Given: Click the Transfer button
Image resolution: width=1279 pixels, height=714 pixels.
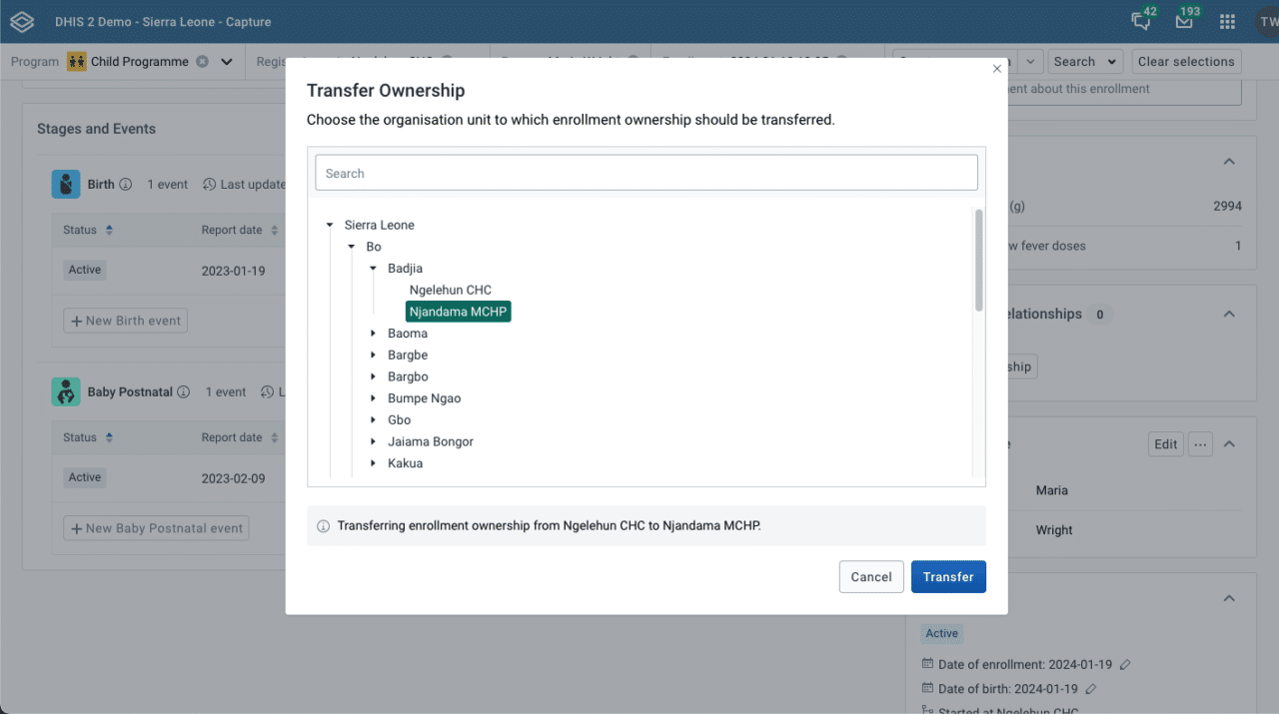Looking at the screenshot, I should pyautogui.click(x=947, y=576).
